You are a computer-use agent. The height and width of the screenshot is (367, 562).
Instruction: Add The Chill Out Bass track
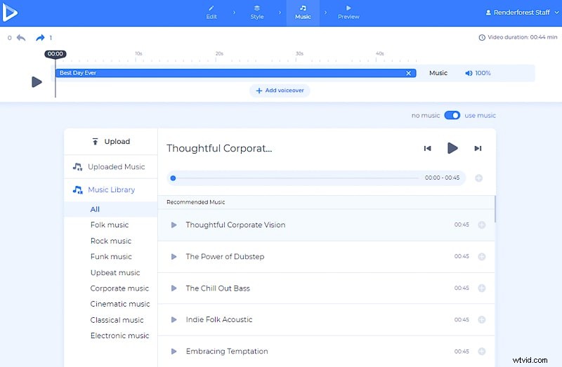point(481,288)
